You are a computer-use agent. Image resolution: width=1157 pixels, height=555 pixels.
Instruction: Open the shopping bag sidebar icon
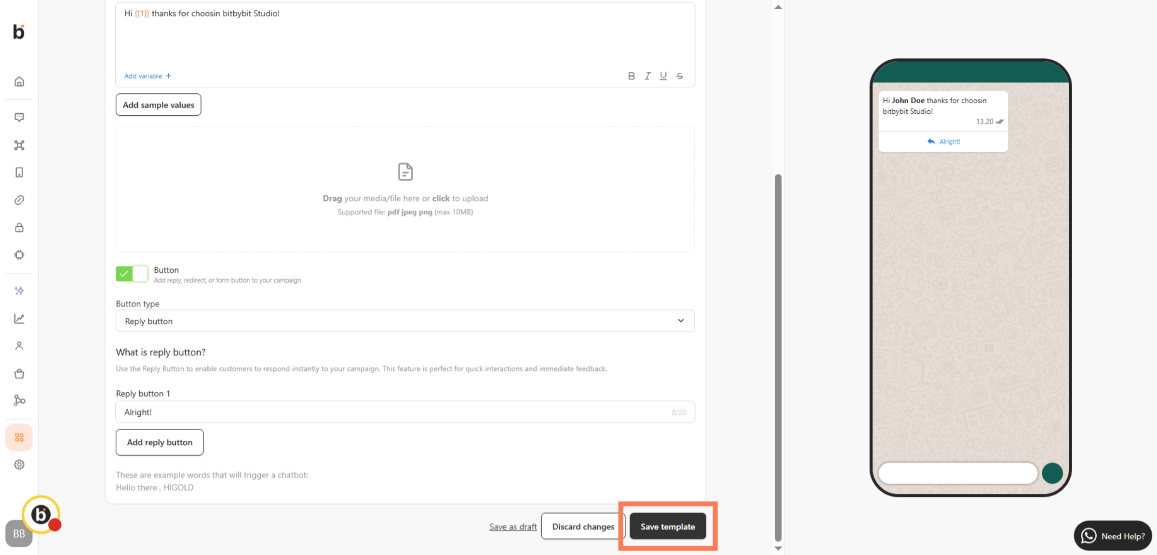tap(19, 373)
